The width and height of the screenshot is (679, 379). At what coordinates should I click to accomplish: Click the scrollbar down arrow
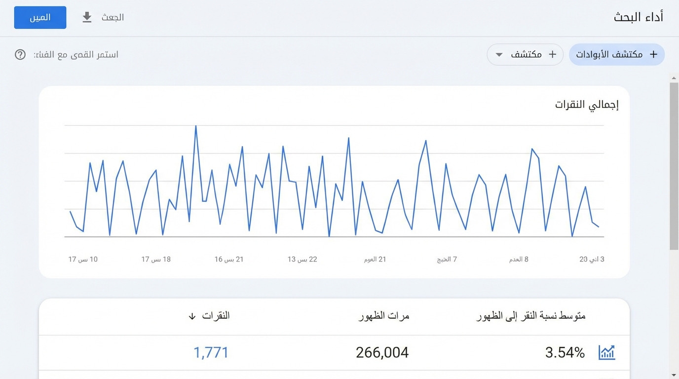click(x=674, y=375)
